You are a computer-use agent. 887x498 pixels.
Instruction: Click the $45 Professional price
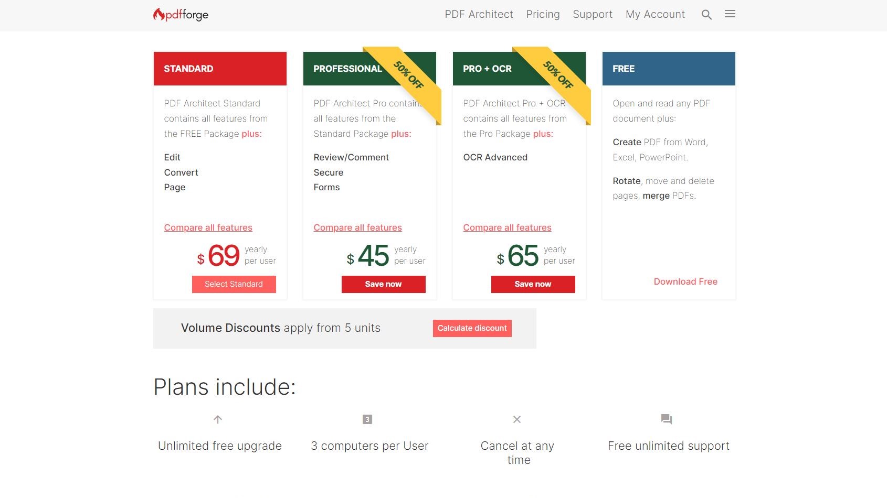tap(368, 256)
